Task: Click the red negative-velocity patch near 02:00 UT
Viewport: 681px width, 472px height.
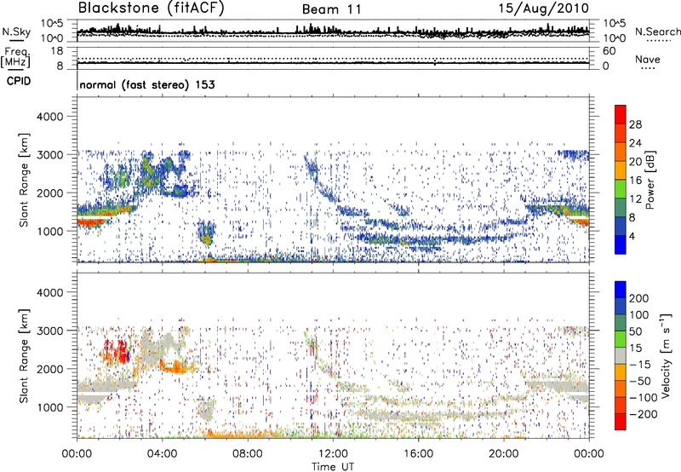Action: click(x=117, y=351)
